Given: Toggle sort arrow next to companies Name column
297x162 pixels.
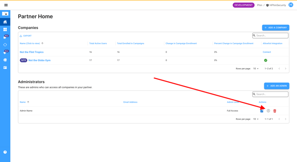Looking at the screenshot, I should 43,43.
